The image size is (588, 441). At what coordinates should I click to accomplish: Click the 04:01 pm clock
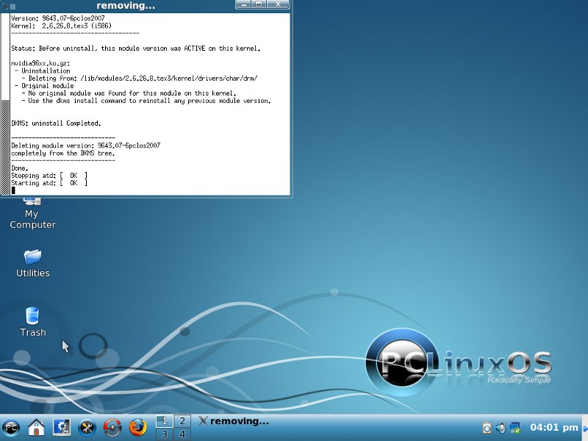click(x=554, y=428)
